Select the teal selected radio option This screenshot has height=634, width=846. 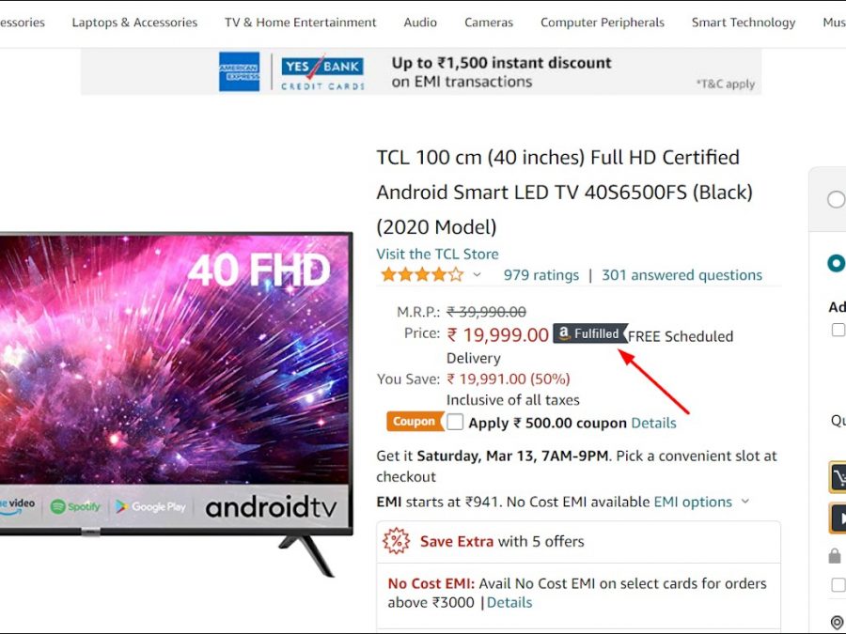point(837,263)
